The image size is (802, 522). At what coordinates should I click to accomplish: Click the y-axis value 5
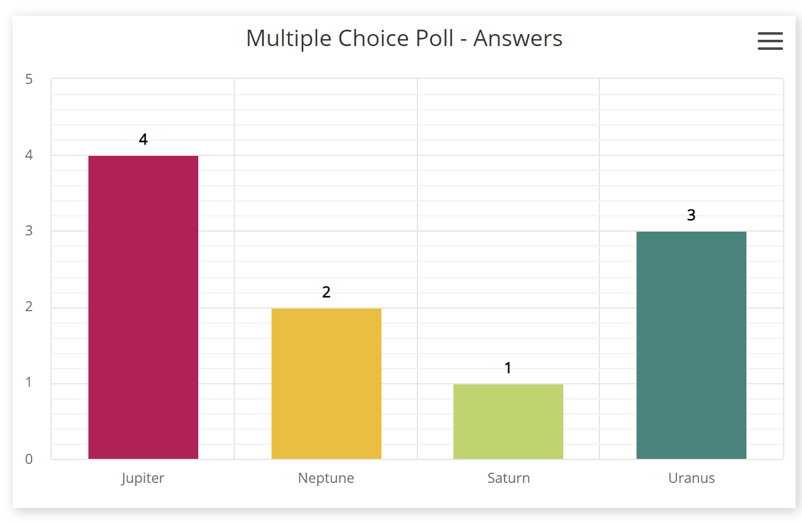point(29,80)
